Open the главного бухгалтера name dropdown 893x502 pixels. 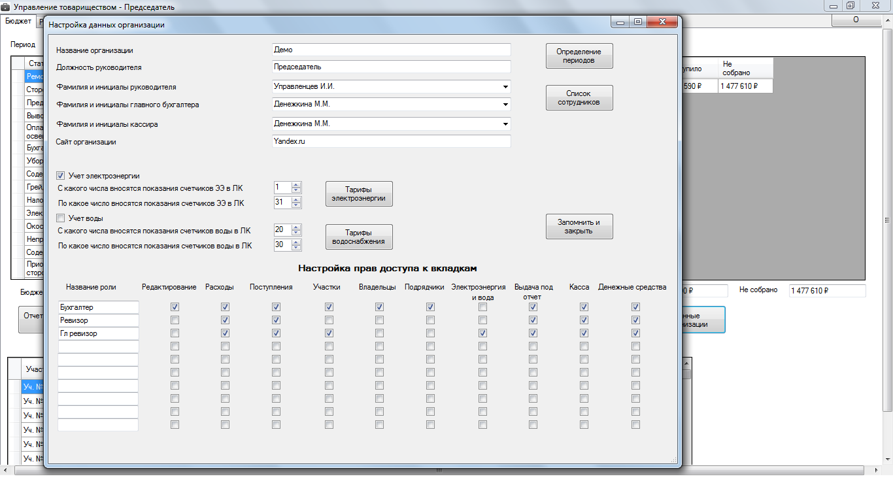[505, 105]
